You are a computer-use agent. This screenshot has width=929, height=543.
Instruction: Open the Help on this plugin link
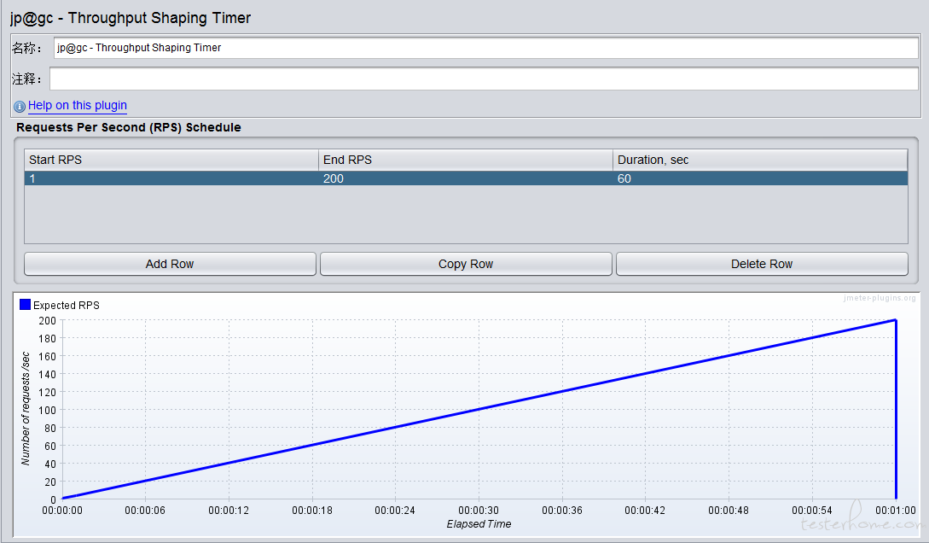click(78, 106)
